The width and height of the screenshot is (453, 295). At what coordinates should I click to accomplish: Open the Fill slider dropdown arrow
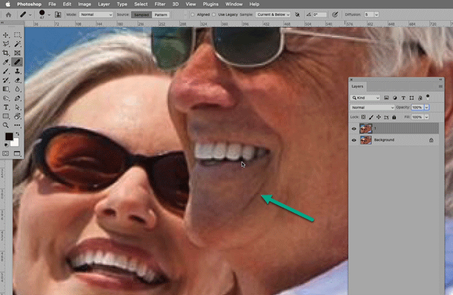tap(427, 117)
